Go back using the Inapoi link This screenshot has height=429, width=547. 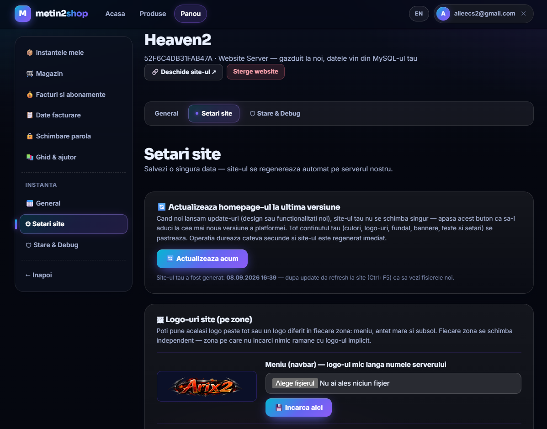click(x=39, y=275)
